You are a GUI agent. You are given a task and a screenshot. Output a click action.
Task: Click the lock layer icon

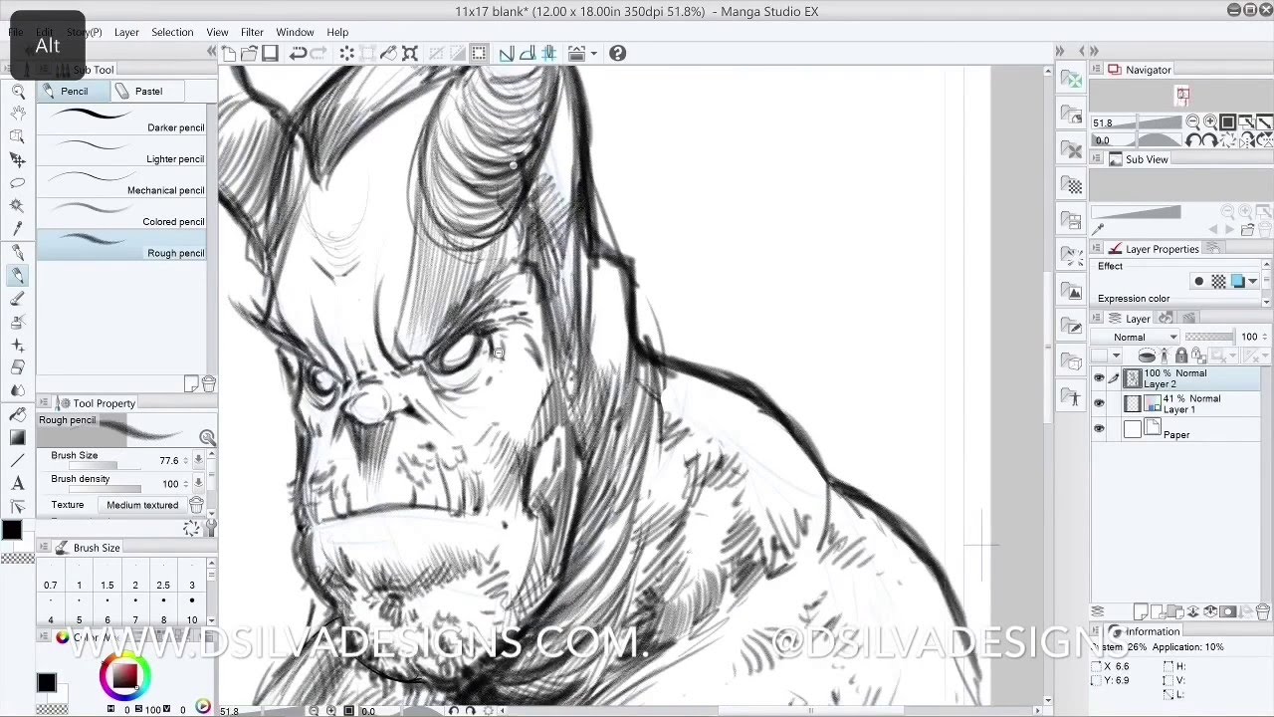tap(1181, 356)
